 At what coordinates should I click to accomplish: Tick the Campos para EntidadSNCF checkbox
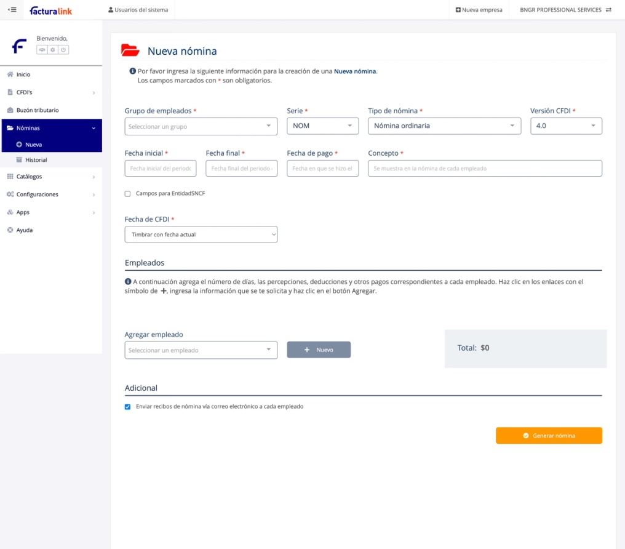tap(127, 194)
